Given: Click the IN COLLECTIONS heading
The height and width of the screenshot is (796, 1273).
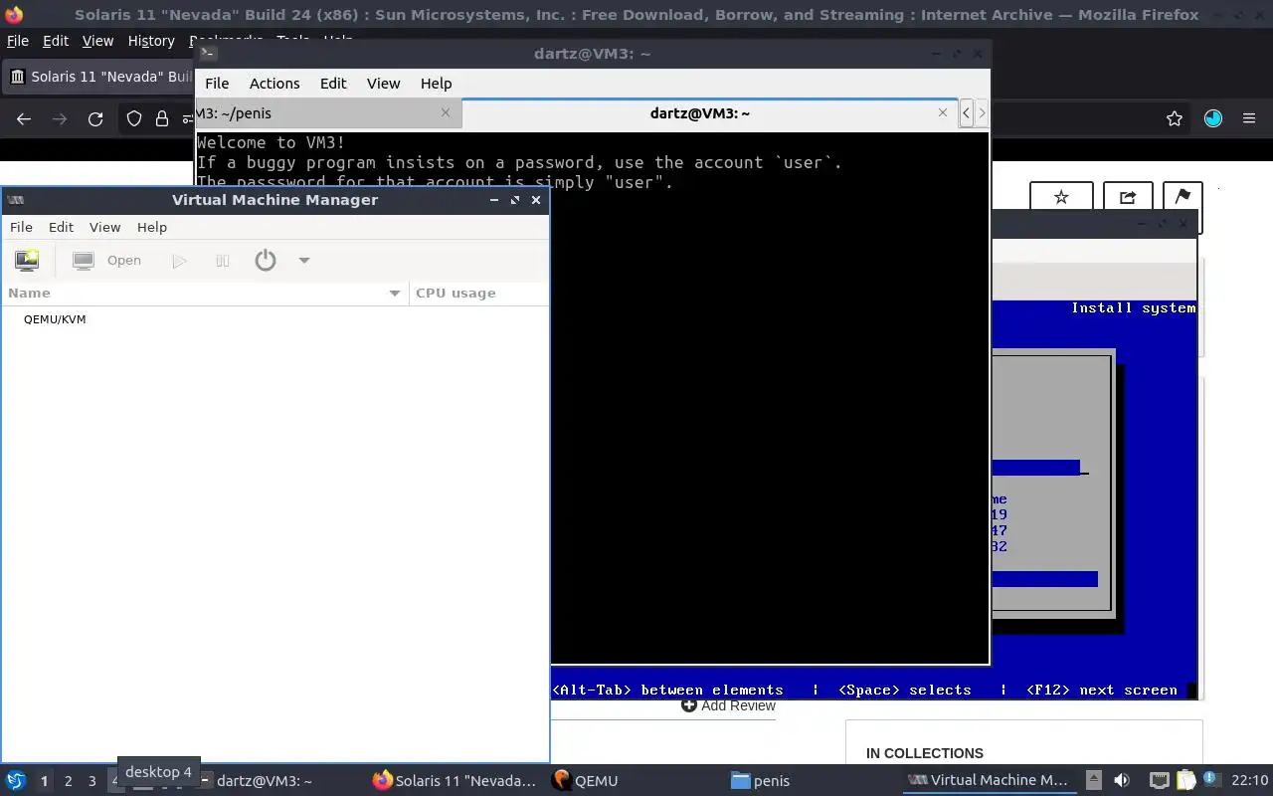Looking at the screenshot, I should tap(925, 753).
